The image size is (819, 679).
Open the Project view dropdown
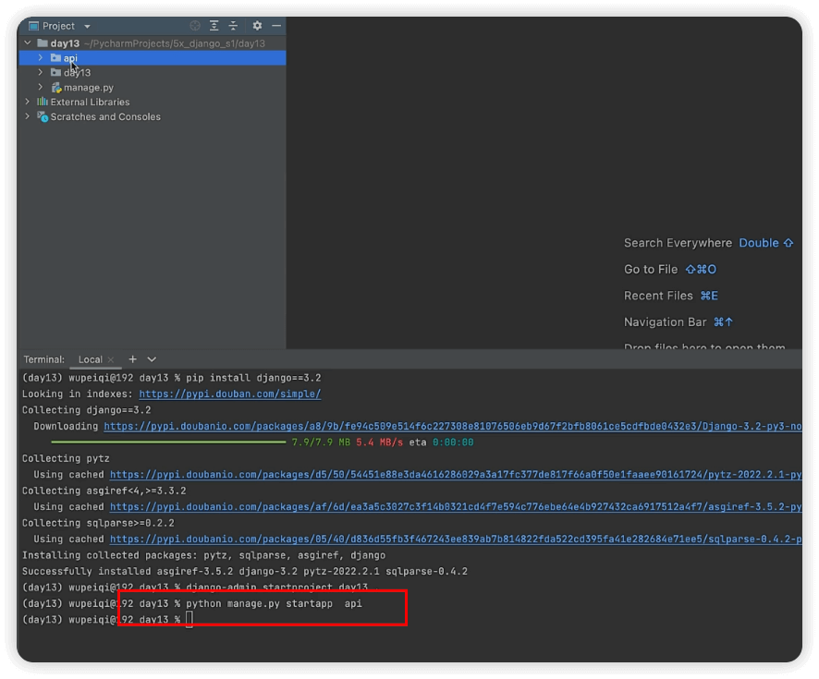coord(87,26)
